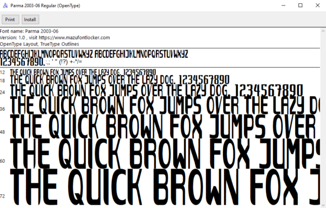
Task: Click the size label 36
Action: 2,109
